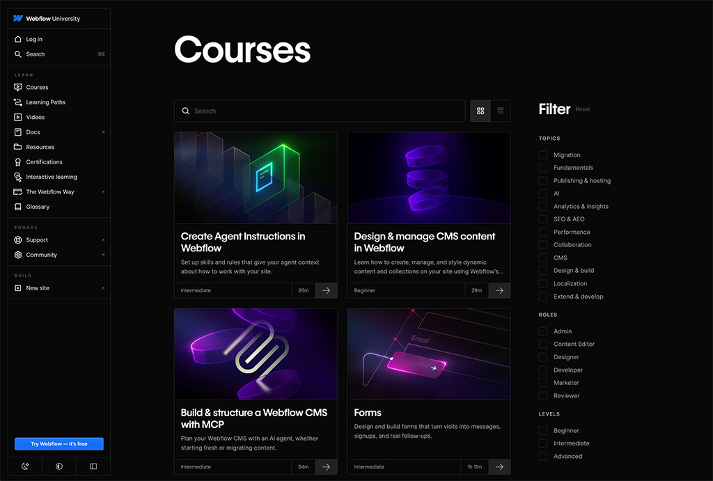
Task: Open Build & structure a Webflow CMS title
Action: pyautogui.click(x=253, y=419)
